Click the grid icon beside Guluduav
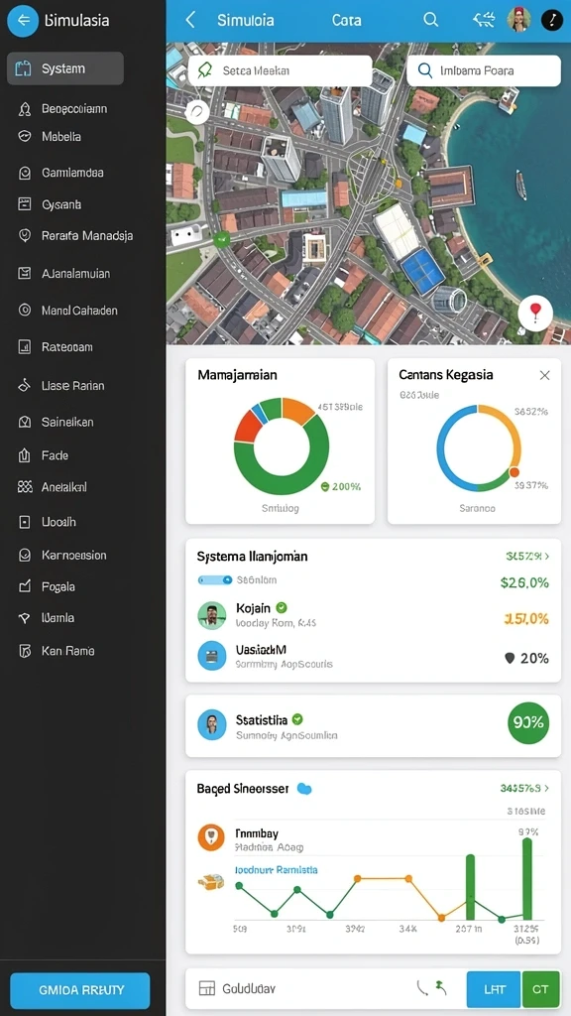Screen dimensions: 571x1016 206,989
